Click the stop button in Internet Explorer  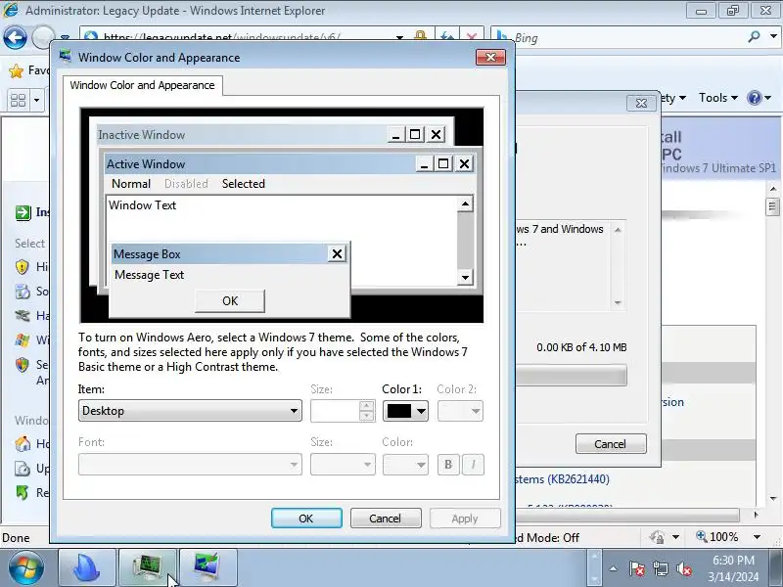(x=472, y=37)
